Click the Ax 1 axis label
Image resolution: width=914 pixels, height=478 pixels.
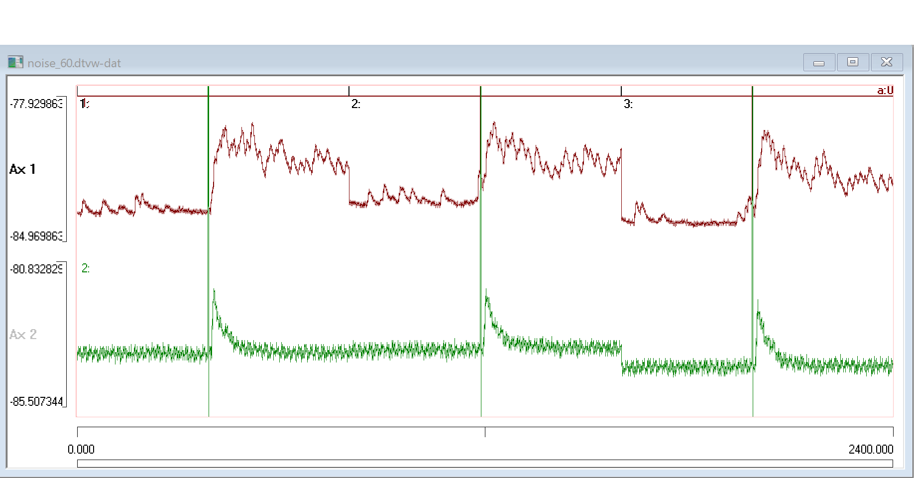22,169
